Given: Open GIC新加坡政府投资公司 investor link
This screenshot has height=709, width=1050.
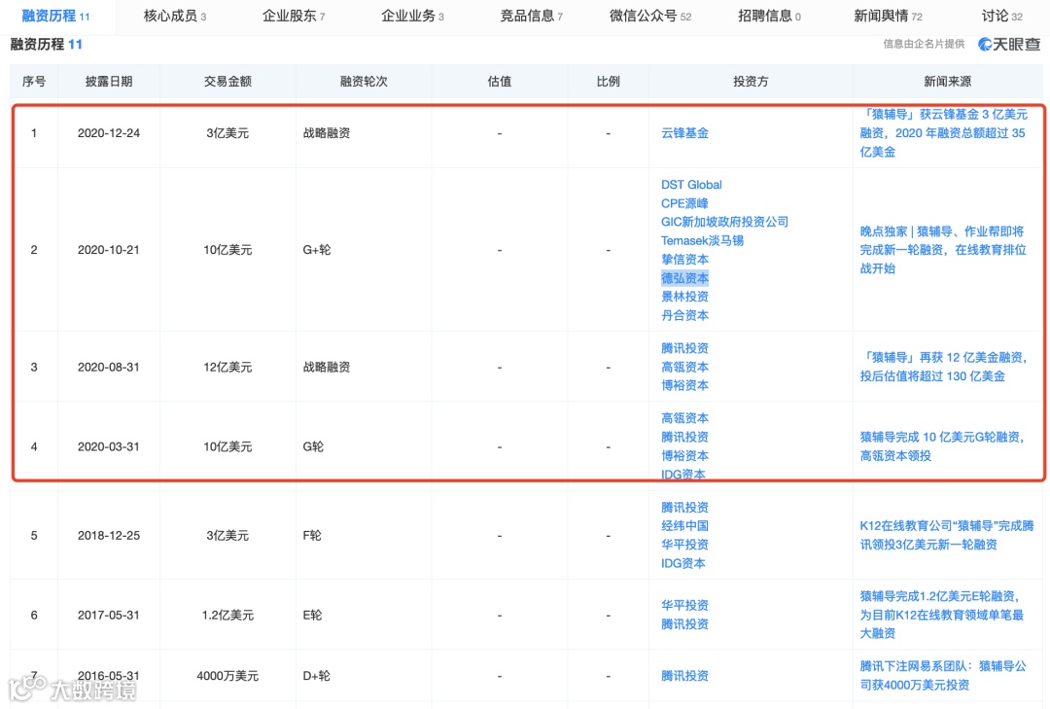Looking at the screenshot, I should click(724, 222).
